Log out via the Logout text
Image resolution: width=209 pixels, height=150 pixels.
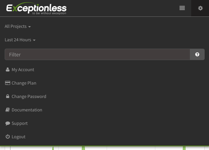click(x=18, y=137)
